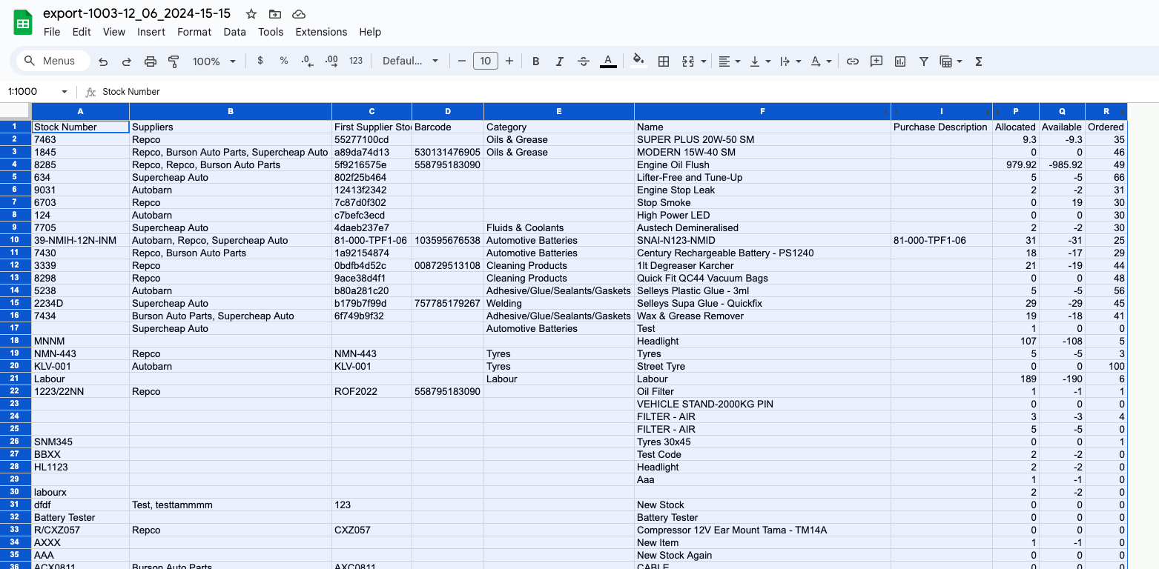Expand the name box dropdown arrow
Viewport: 1159px width, 569px height.
pyautogui.click(x=65, y=92)
